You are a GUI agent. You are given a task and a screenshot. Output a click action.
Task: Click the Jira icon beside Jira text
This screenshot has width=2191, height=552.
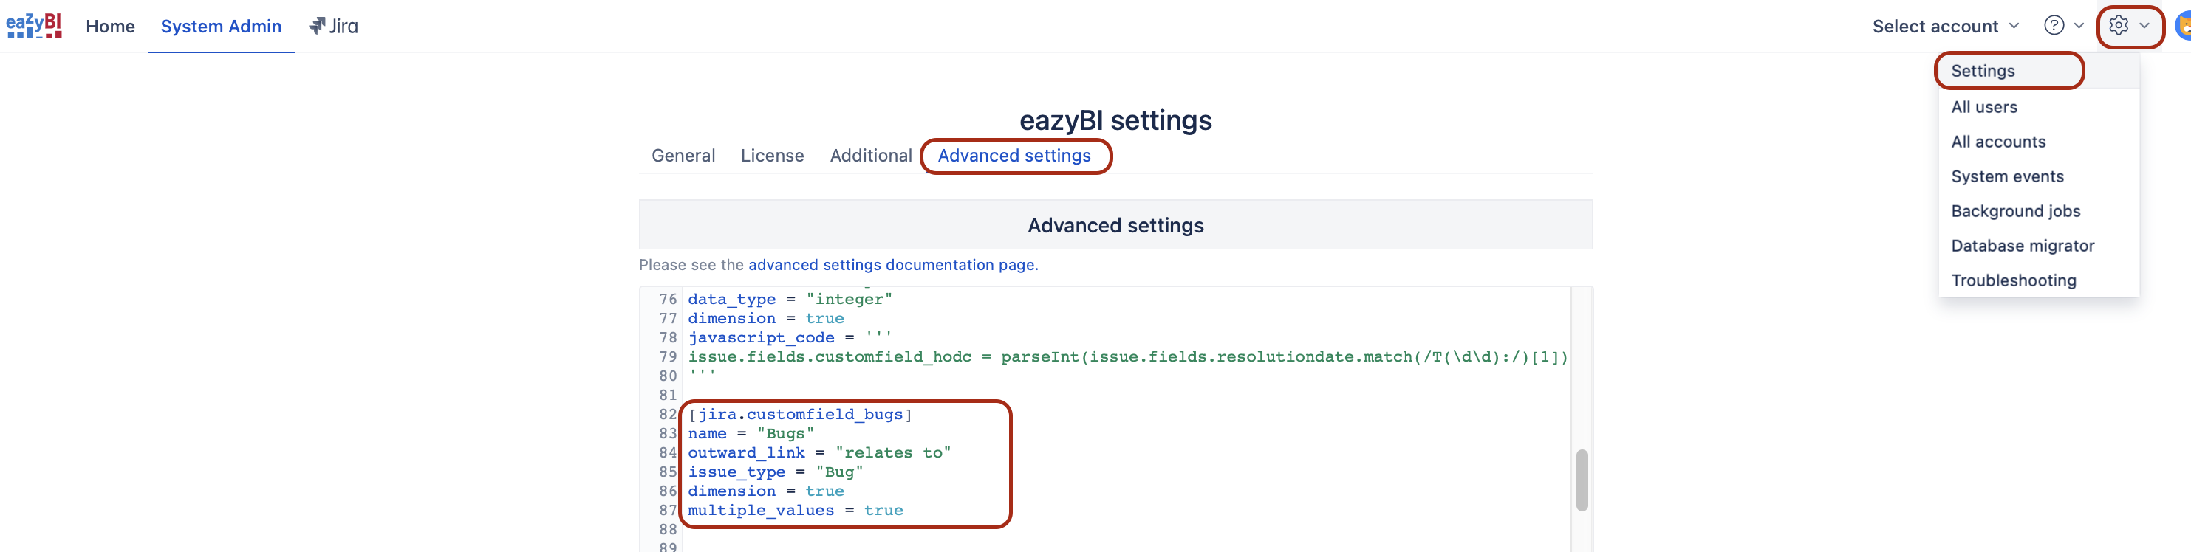point(316,27)
